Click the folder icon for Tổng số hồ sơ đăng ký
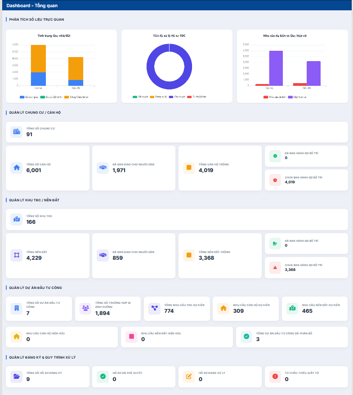Screen dimensions: 353x395 17,377
